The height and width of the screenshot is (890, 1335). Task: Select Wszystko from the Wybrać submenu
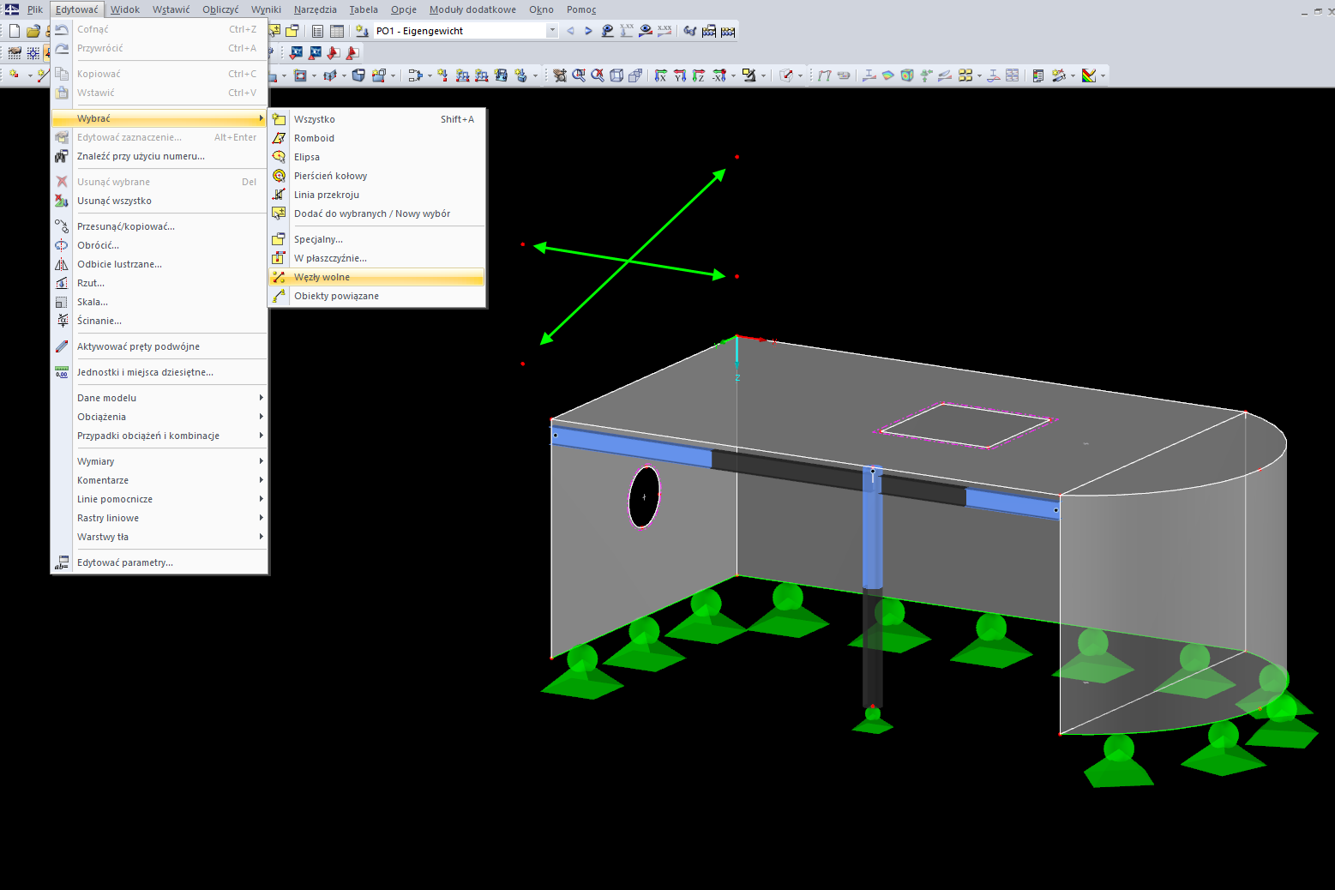[x=377, y=119]
